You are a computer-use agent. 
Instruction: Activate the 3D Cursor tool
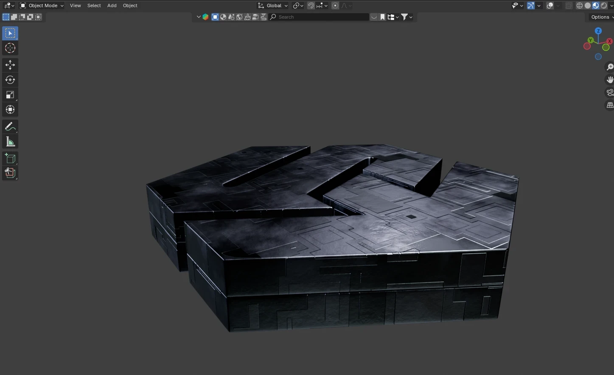tap(10, 48)
